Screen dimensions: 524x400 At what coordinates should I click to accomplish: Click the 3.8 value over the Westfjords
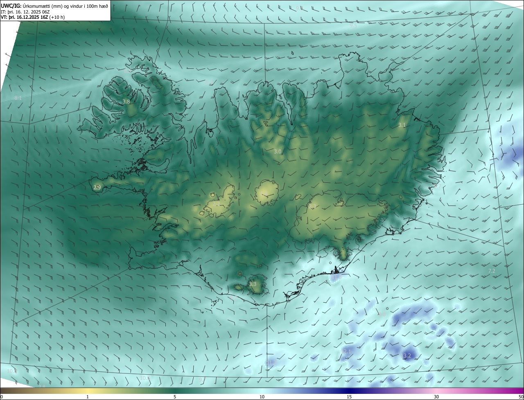126,102
